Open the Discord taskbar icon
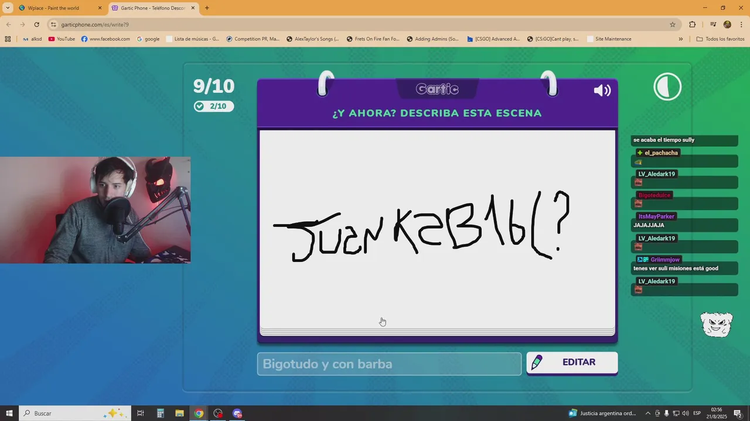 (237, 413)
